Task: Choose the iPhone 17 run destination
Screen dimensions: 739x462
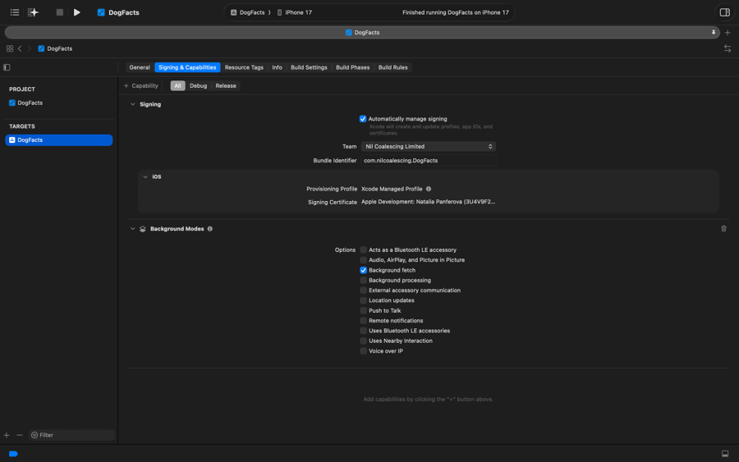Action: click(x=295, y=12)
